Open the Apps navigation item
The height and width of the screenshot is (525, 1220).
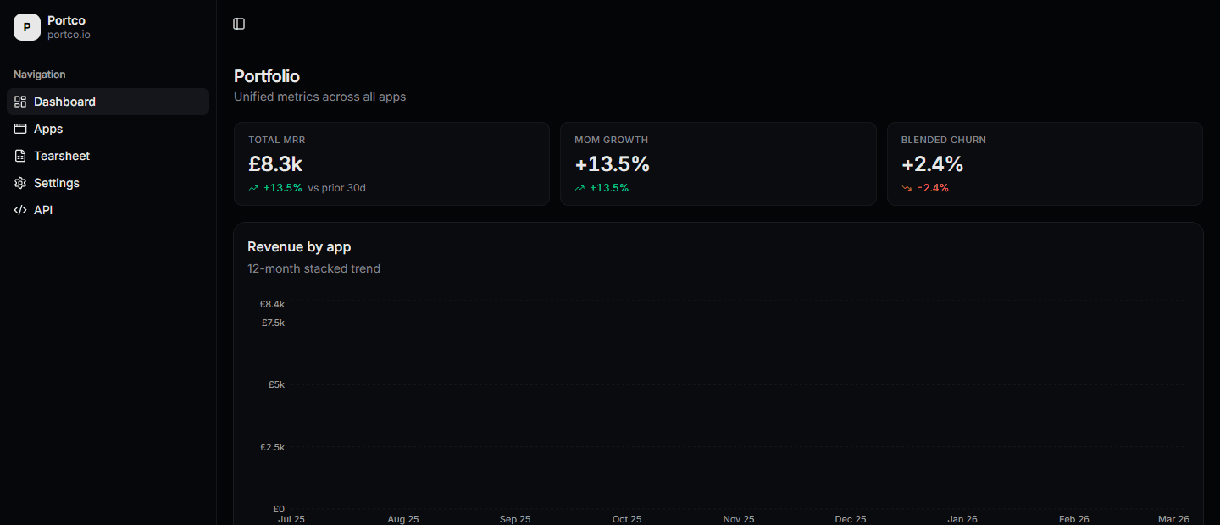pos(108,129)
